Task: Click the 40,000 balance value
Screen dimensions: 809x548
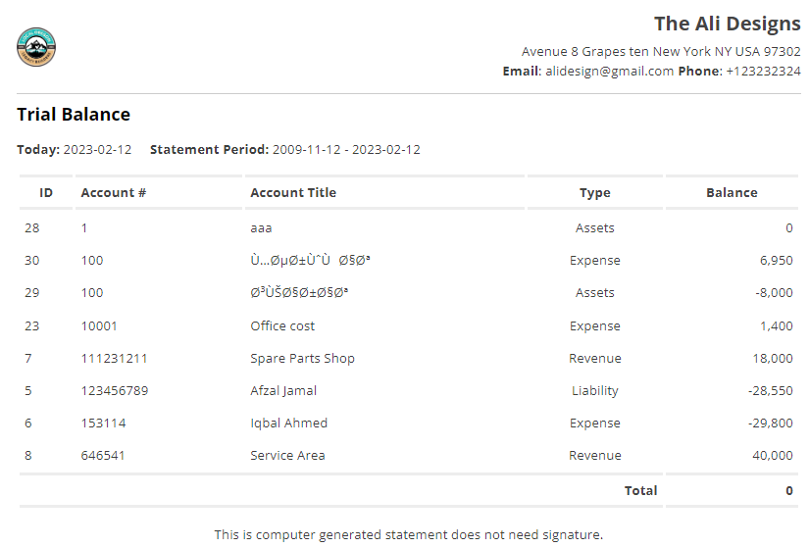Action: (773, 455)
